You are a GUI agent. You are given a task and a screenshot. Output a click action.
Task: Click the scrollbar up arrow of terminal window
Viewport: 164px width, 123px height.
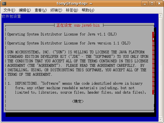(x=160, y=16)
